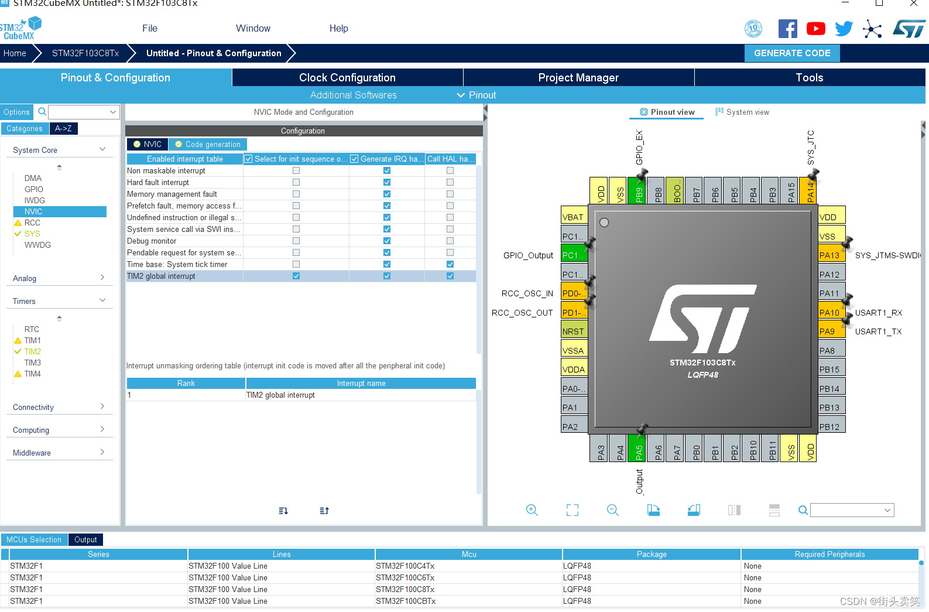Viewport: 929px width, 612px height.
Task: Go to Home breadcrumb
Action: (15, 53)
